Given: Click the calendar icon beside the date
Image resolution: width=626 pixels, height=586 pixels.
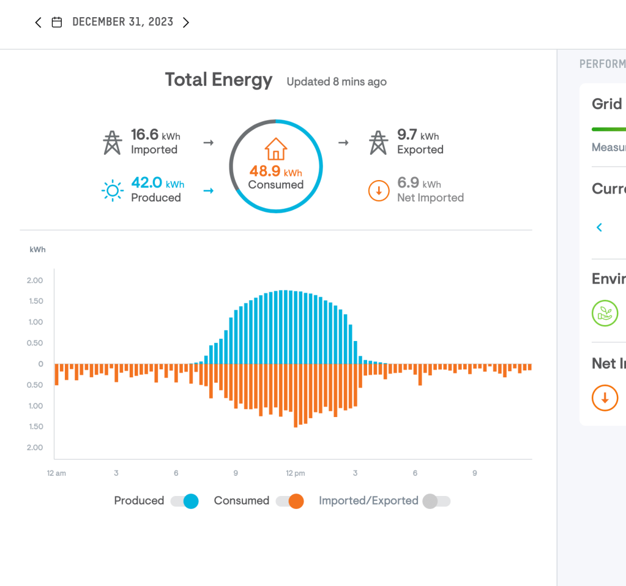Looking at the screenshot, I should [x=57, y=23].
